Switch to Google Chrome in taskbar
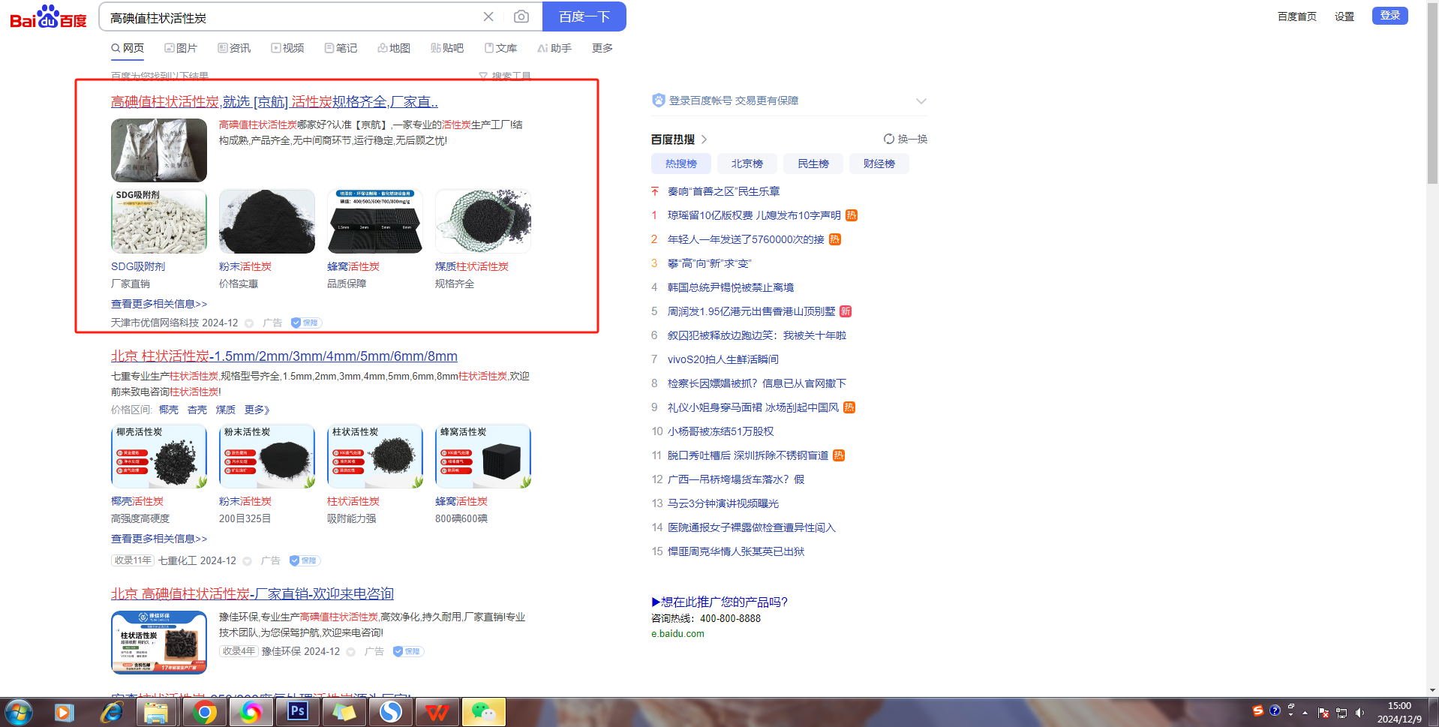The image size is (1439, 727). pos(203,712)
